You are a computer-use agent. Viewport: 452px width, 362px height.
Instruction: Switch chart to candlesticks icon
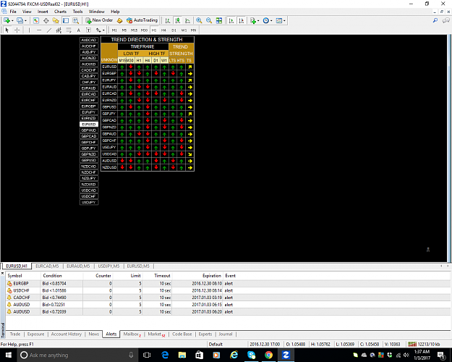tap(178, 20)
